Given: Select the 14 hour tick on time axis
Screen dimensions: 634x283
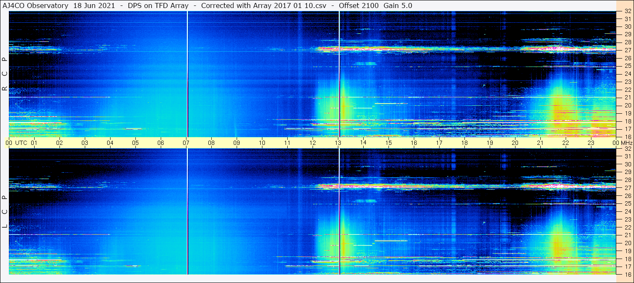Looking at the screenshot, I should (x=363, y=143).
